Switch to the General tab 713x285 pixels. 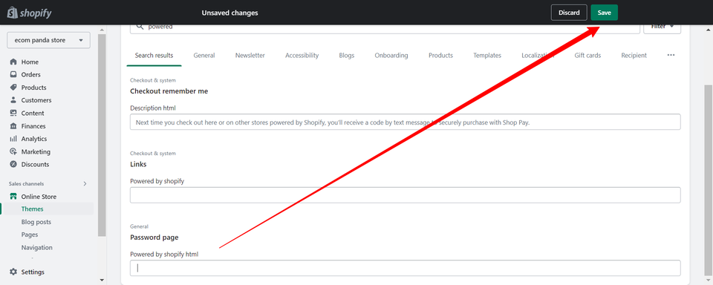[x=204, y=56]
